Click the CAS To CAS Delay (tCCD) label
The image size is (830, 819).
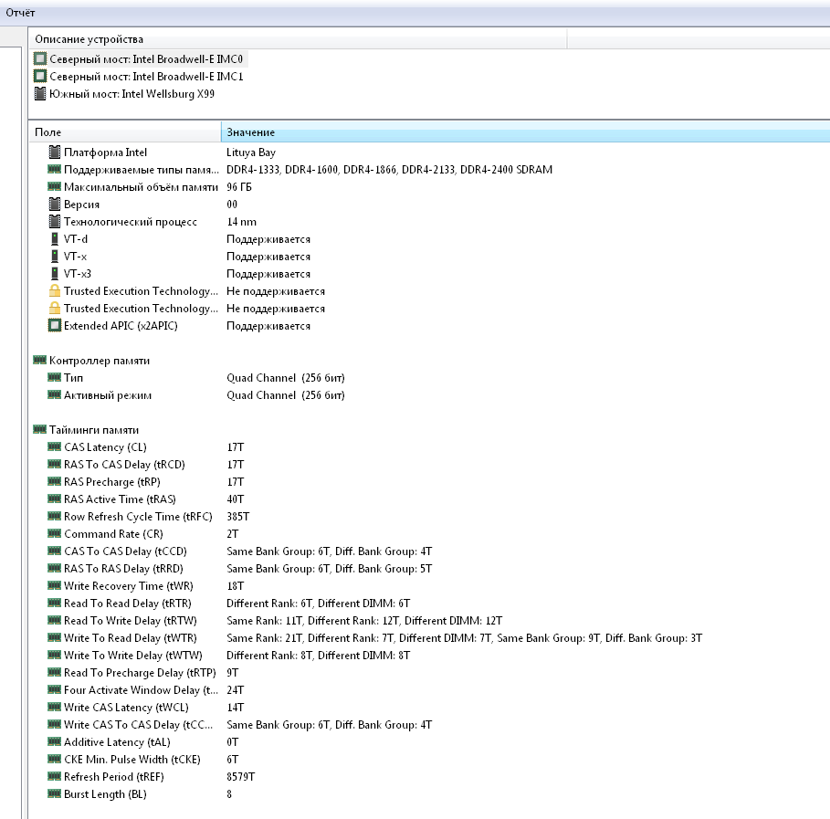pos(125,551)
